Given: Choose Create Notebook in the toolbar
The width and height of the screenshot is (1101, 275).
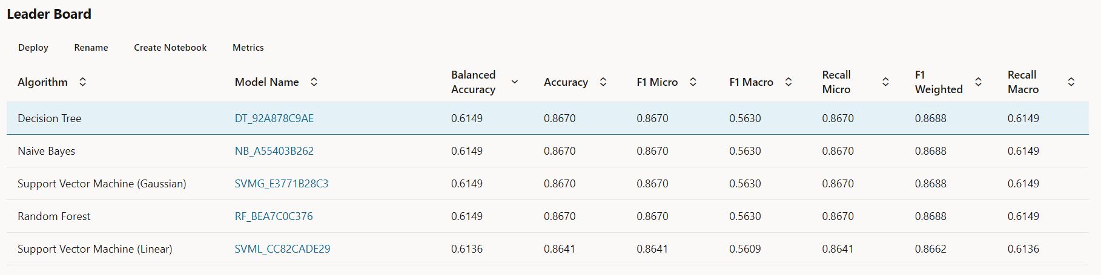Looking at the screenshot, I should (170, 48).
